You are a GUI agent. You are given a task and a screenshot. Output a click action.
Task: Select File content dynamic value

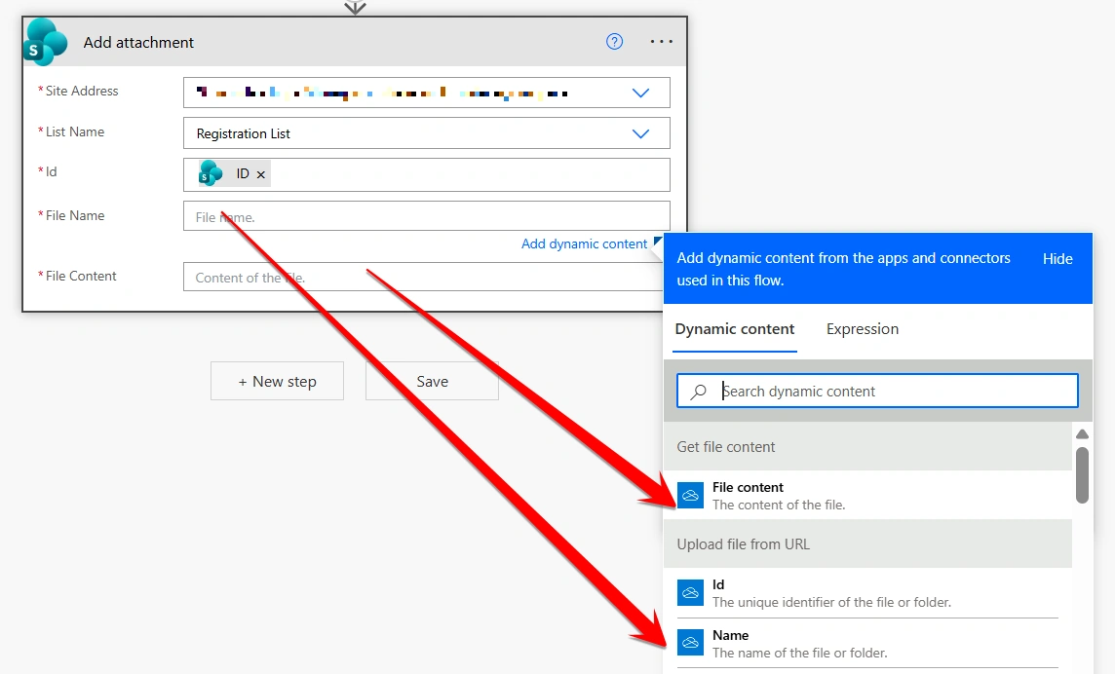tap(867, 496)
